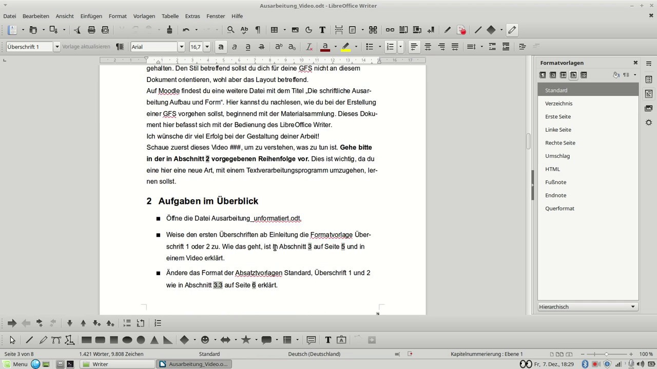The height and width of the screenshot is (369, 657).
Task: Open the Arial font name dropdown
Action: click(181, 47)
